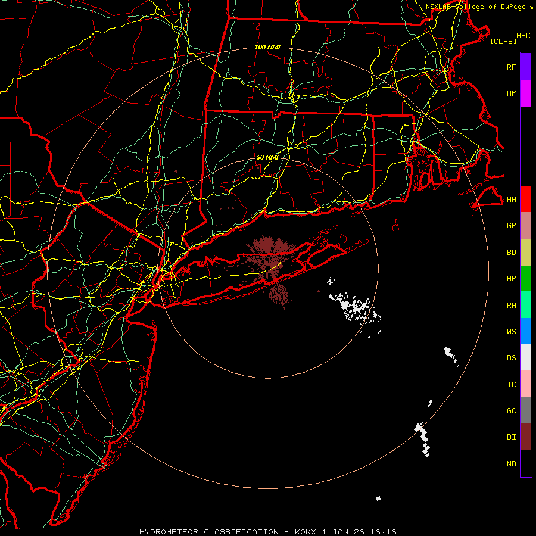Click the HHC product code label
Image resolution: width=536 pixels, height=536 pixels.
tap(523, 36)
